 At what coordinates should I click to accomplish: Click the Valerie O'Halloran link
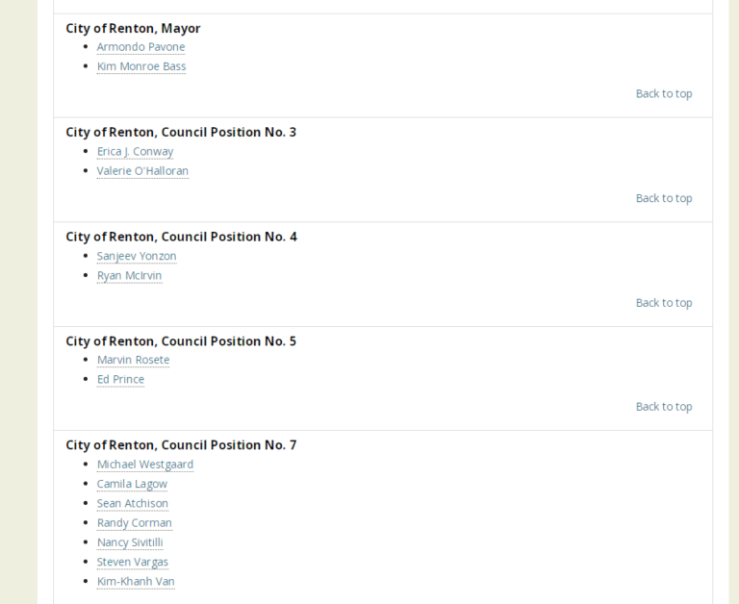[142, 171]
